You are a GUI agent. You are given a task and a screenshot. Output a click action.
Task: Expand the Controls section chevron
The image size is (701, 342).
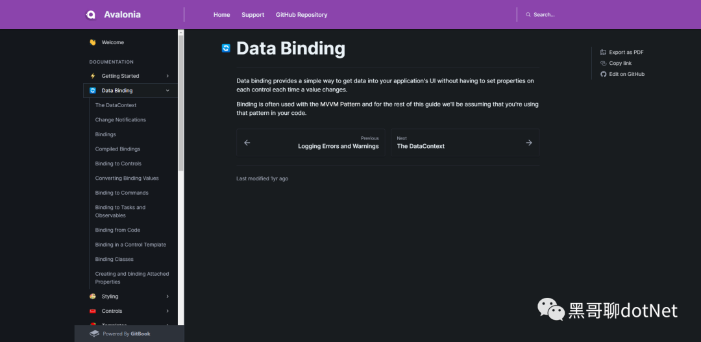(x=167, y=311)
